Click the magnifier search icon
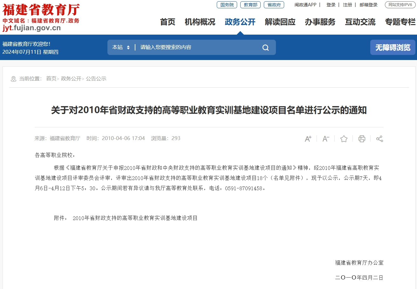Screen dimensions: 417x289 [x=265, y=48]
